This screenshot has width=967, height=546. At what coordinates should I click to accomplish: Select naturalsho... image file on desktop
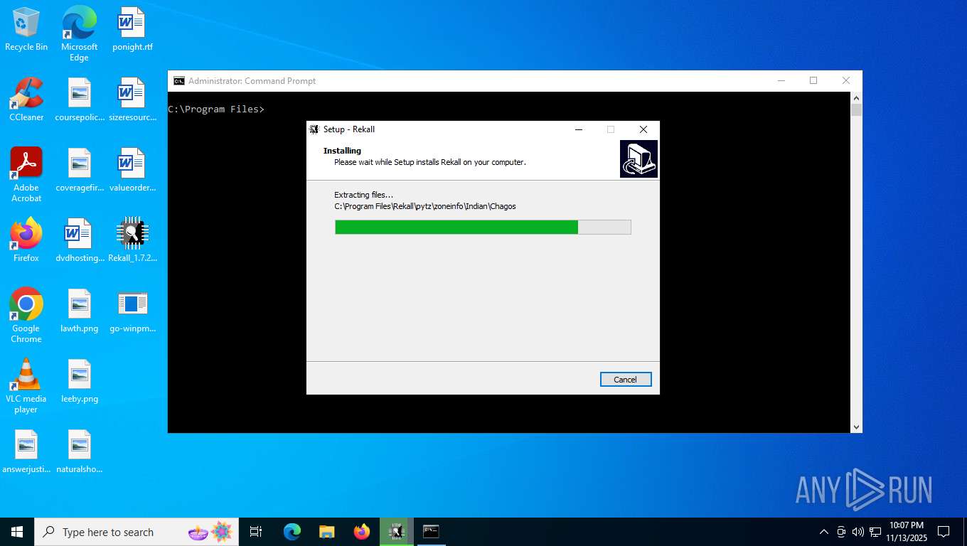[x=79, y=451]
